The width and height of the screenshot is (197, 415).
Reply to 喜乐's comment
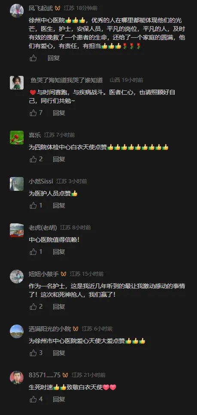(59, 159)
